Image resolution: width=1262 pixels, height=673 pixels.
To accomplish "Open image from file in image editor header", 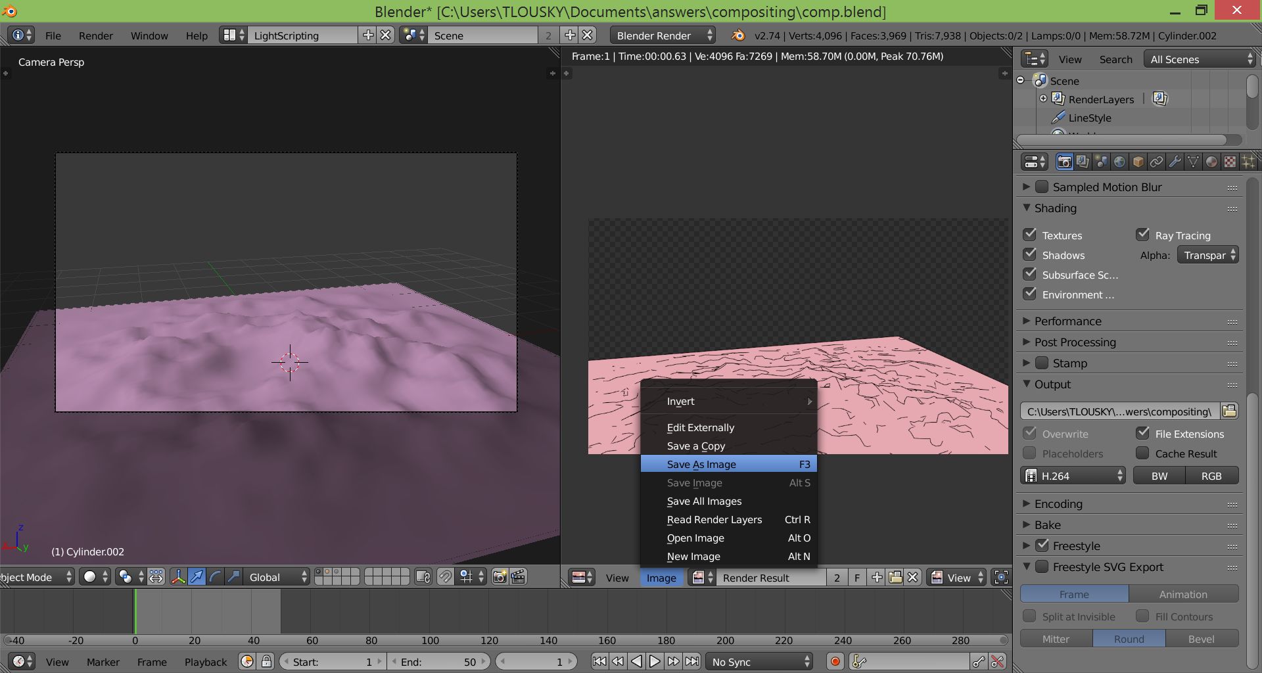I will point(895,578).
